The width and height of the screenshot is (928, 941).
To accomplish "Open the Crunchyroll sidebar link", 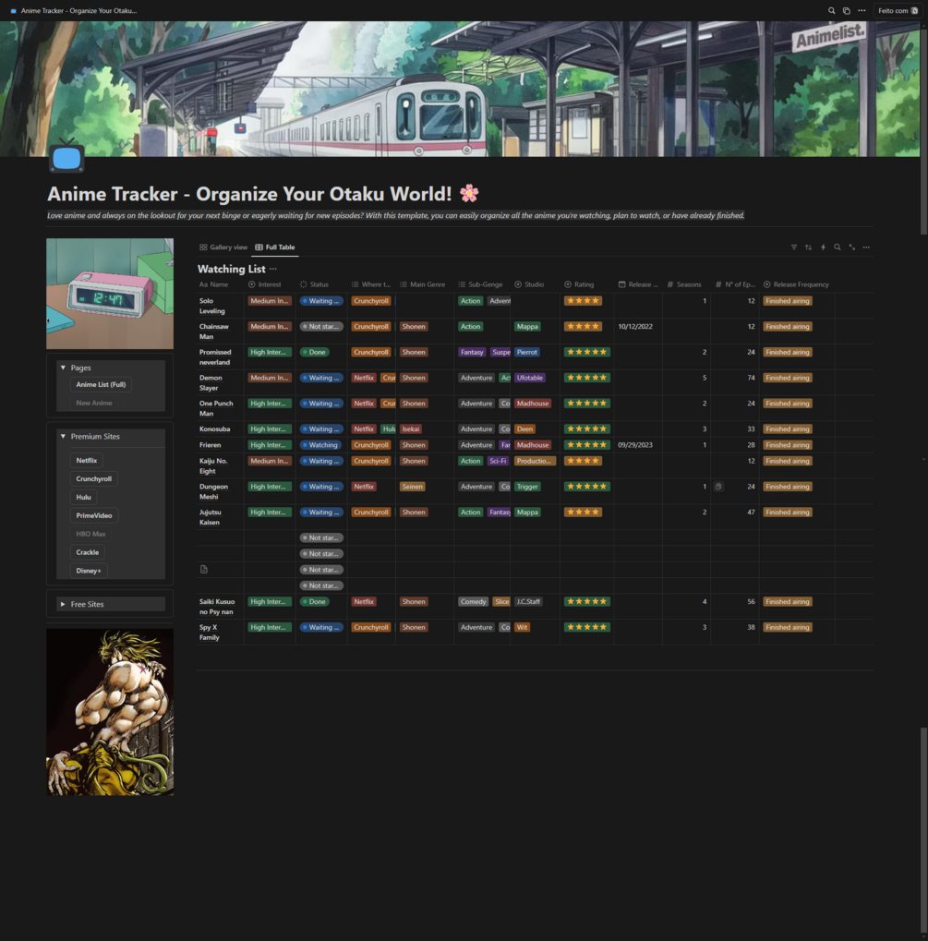I will pos(93,479).
